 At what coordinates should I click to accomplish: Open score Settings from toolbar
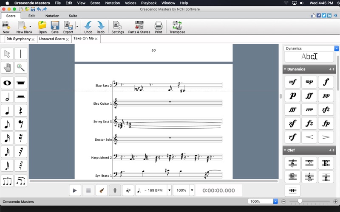(x=118, y=27)
